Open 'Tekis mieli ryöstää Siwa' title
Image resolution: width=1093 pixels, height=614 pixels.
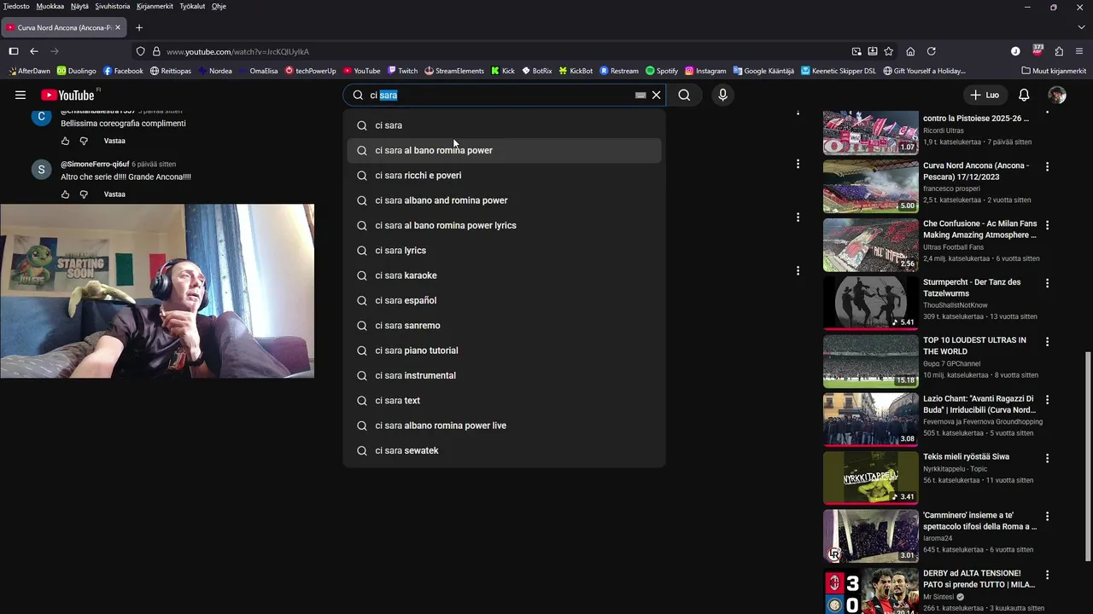point(966,457)
